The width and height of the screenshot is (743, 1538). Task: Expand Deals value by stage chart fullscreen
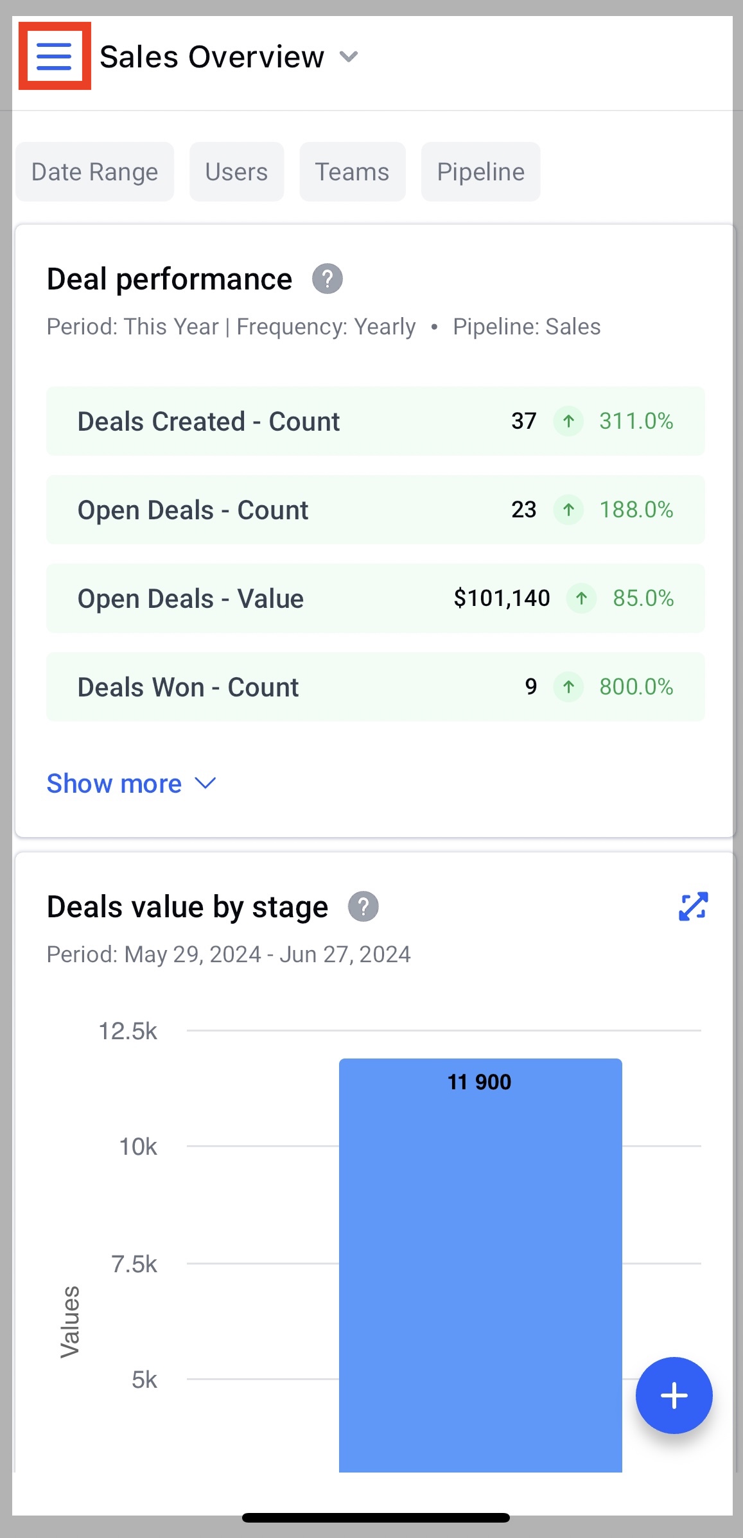[693, 906]
